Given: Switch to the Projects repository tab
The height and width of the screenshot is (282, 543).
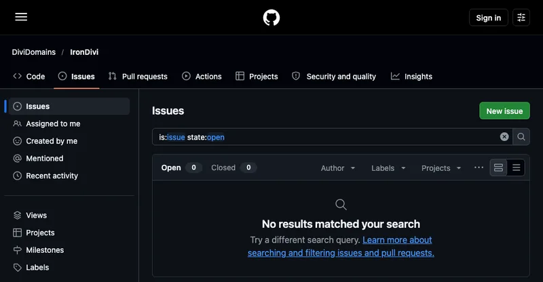Looking at the screenshot, I should (257, 77).
